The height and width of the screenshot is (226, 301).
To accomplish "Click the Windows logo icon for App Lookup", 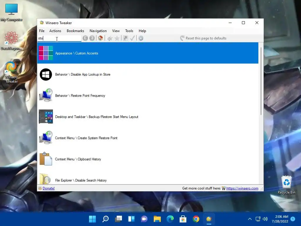I will (46, 74).
